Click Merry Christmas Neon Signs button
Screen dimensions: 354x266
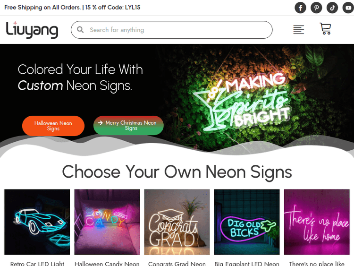coord(128,125)
